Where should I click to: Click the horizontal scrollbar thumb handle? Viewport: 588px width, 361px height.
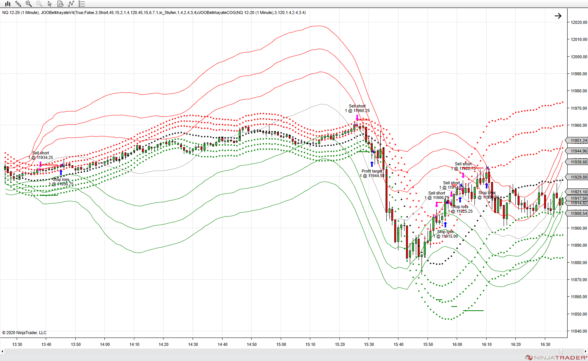coord(561,351)
